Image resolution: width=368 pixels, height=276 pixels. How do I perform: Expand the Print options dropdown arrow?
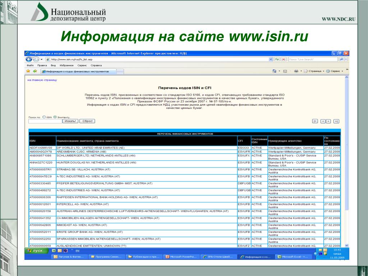click(301, 71)
